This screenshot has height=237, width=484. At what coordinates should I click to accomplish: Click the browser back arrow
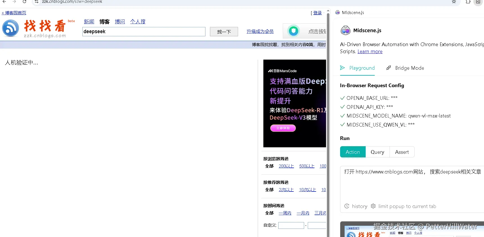(x=4, y=2)
